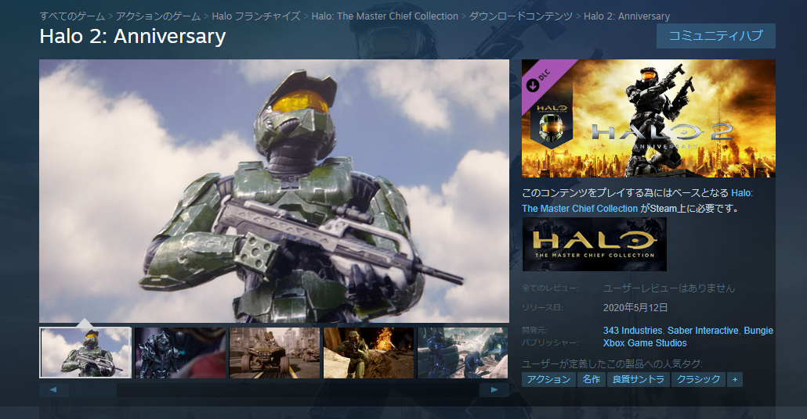The image size is (807, 419).
Task: Click the right arrow of screenshot strip
Action: click(x=494, y=390)
